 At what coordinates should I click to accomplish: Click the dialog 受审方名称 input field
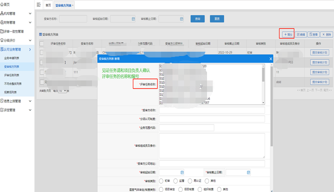212,110
